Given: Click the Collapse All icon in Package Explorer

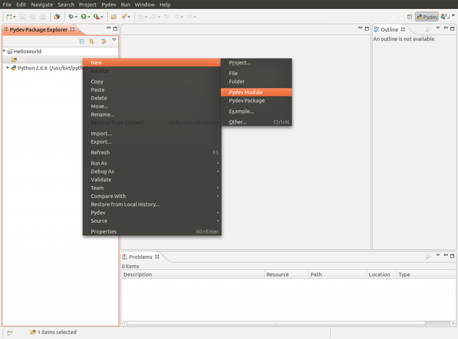Looking at the screenshot, I should pyautogui.click(x=82, y=41).
